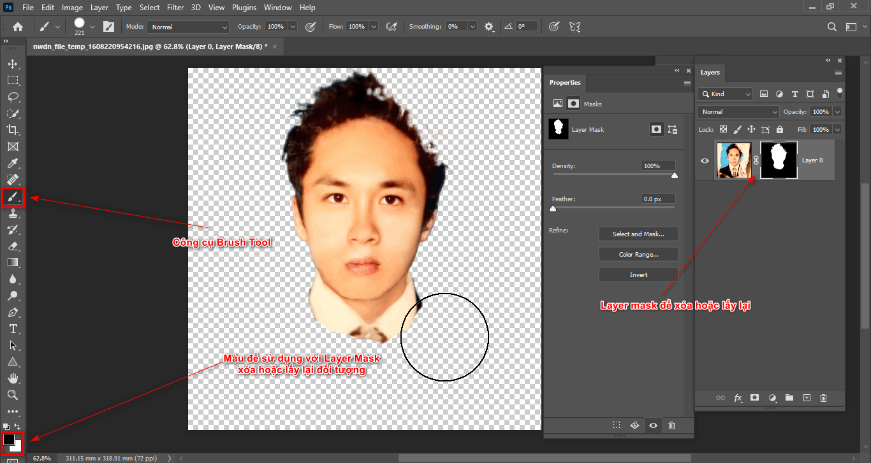The image size is (871, 463).
Task: Hide Layer 0 using its eye icon
Action: (x=704, y=160)
